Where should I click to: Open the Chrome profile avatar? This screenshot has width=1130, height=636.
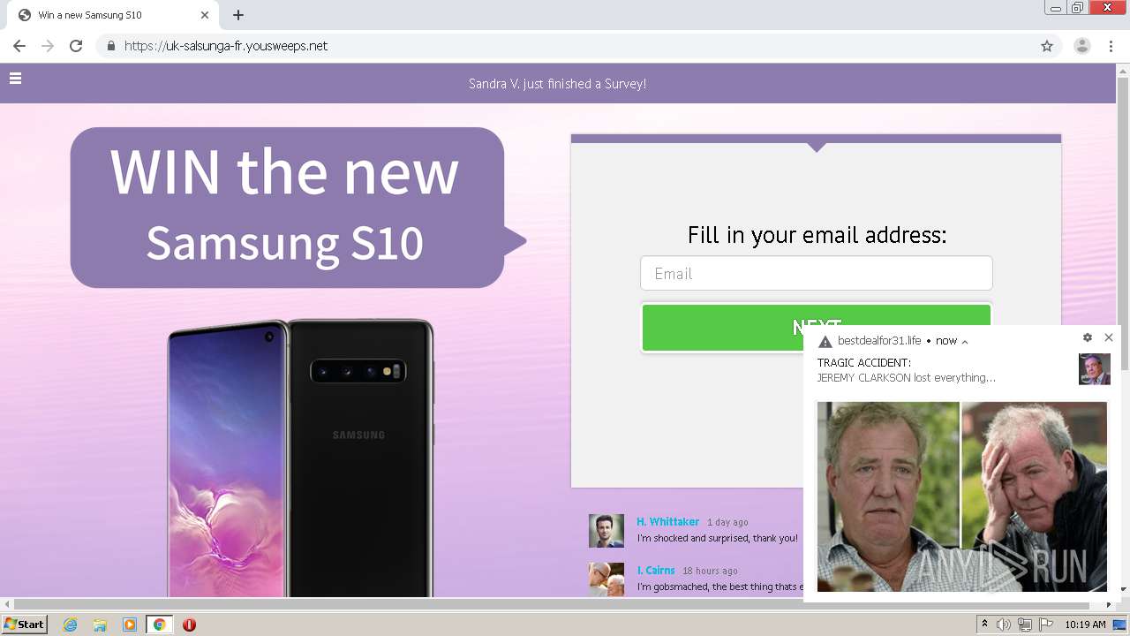pos(1082,46)
